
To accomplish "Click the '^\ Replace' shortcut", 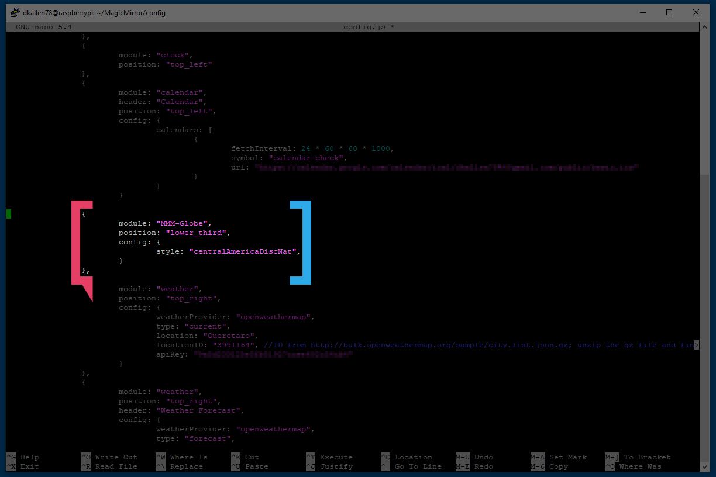I will [179, 466].
